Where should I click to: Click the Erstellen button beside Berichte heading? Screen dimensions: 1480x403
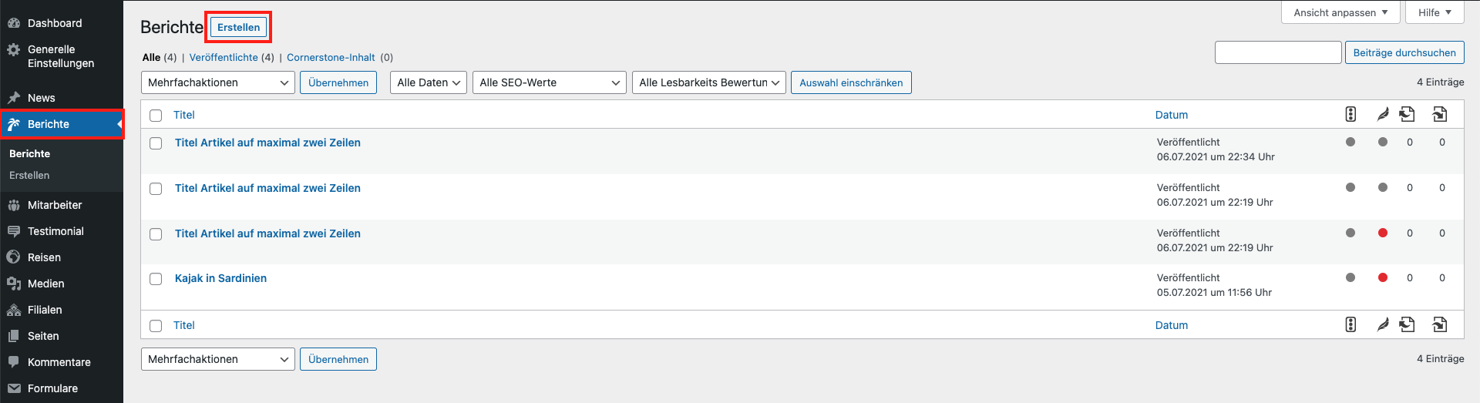238,27
